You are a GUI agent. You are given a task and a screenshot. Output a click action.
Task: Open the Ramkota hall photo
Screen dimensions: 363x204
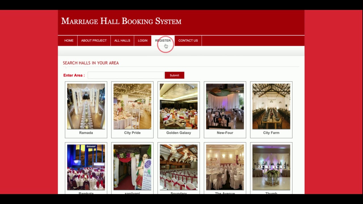[86, 167]
